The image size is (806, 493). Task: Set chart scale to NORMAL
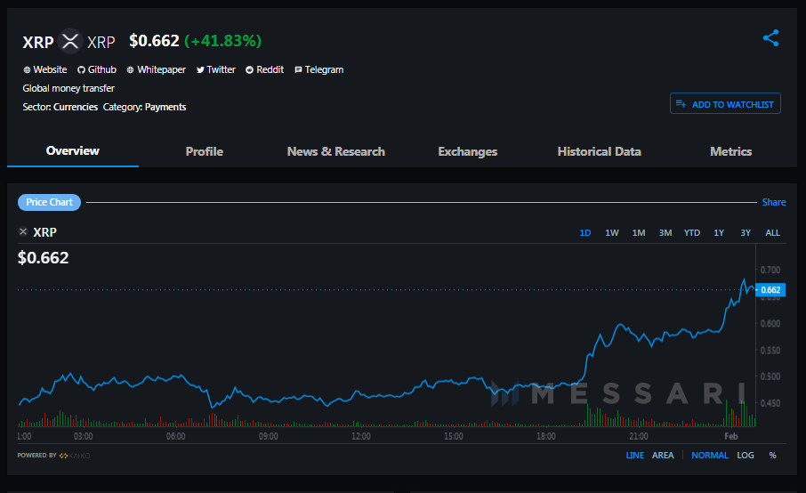[709, 455]
